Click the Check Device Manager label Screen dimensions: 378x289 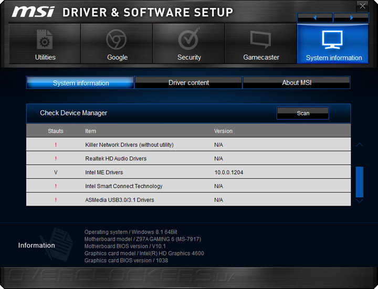point(73,113)
